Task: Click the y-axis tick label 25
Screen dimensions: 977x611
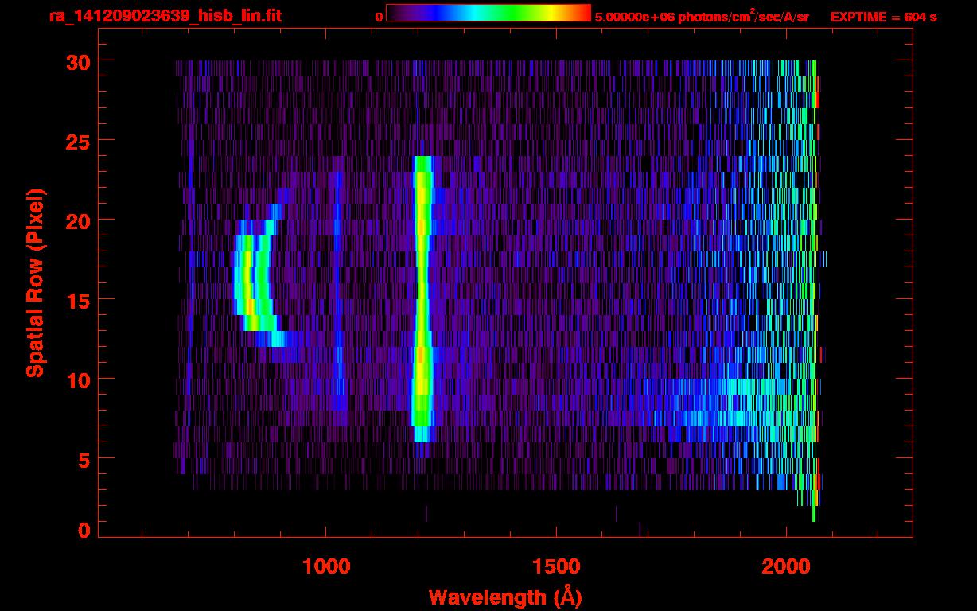Action: coord(78,141)
